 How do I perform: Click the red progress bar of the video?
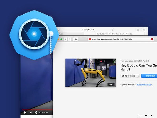(x=37, y=110)
